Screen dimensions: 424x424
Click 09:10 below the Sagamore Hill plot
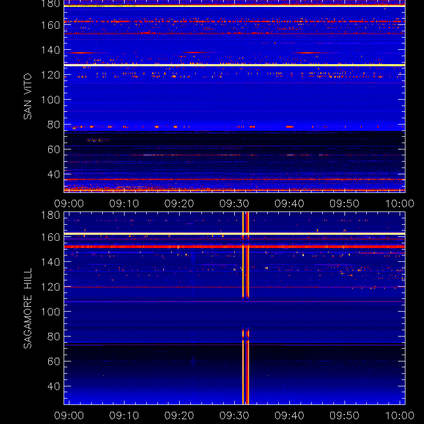[x=124, y=416]
